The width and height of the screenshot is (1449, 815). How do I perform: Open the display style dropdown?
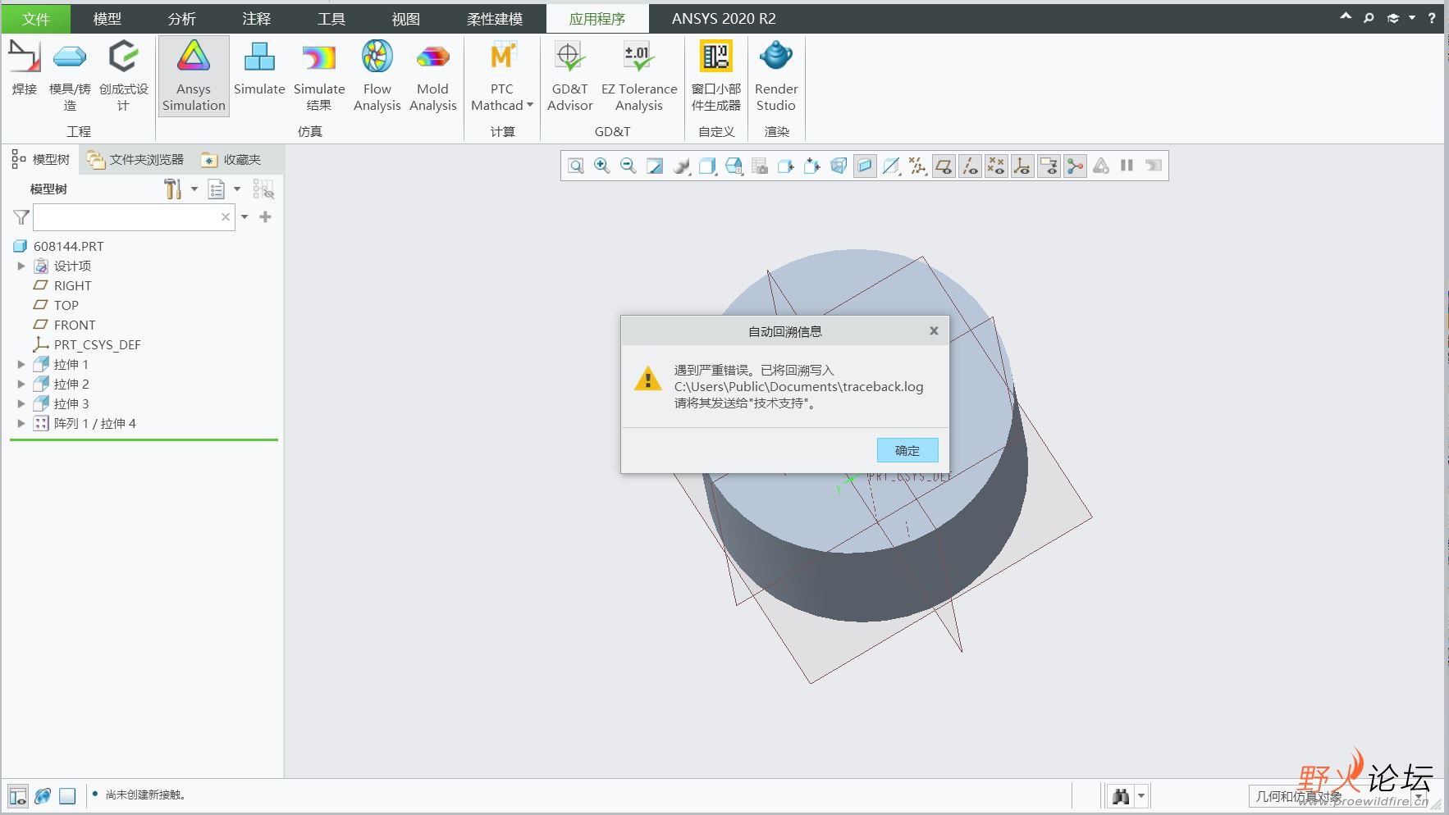(707, 166)
